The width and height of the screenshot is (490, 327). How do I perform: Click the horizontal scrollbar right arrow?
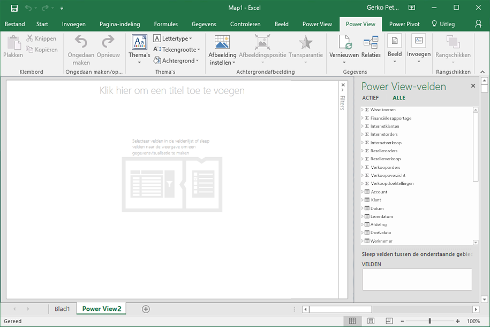(476, 309)
